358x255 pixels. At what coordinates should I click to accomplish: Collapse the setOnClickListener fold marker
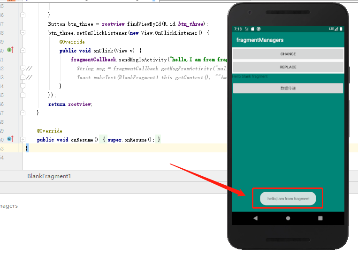(x=23, y=33)
